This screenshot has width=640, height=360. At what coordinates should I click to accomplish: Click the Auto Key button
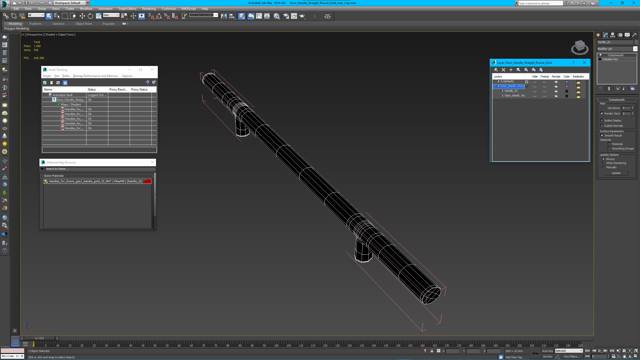pyautogui.click(x=547, y=351)
